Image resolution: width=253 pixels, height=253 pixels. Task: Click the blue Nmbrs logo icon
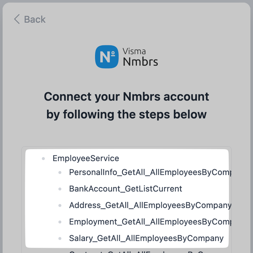106,57
